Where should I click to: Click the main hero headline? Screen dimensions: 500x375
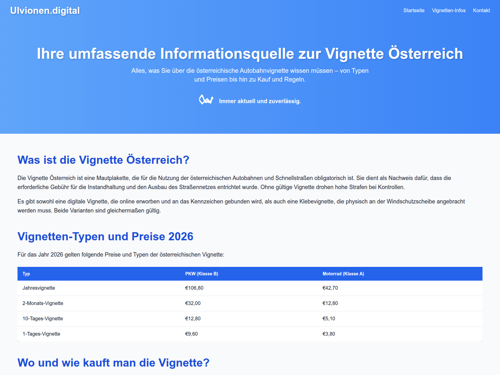point(250,53)
